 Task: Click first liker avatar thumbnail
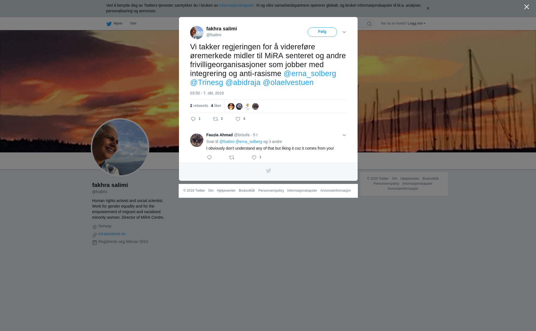231,106
